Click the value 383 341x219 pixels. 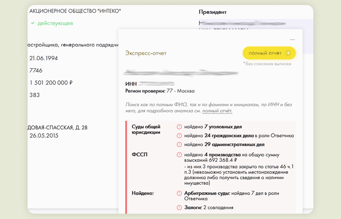coord(35,95)
